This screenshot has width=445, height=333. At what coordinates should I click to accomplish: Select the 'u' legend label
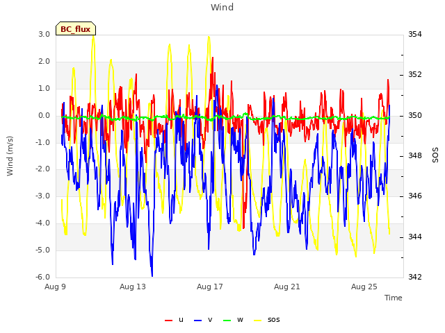(181, 320)
